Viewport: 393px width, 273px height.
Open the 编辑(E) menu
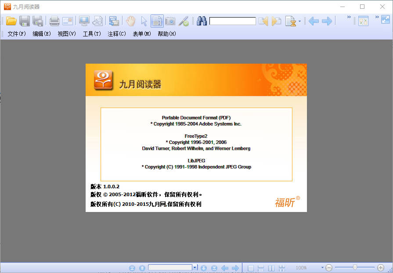click(x=42, y=34)
